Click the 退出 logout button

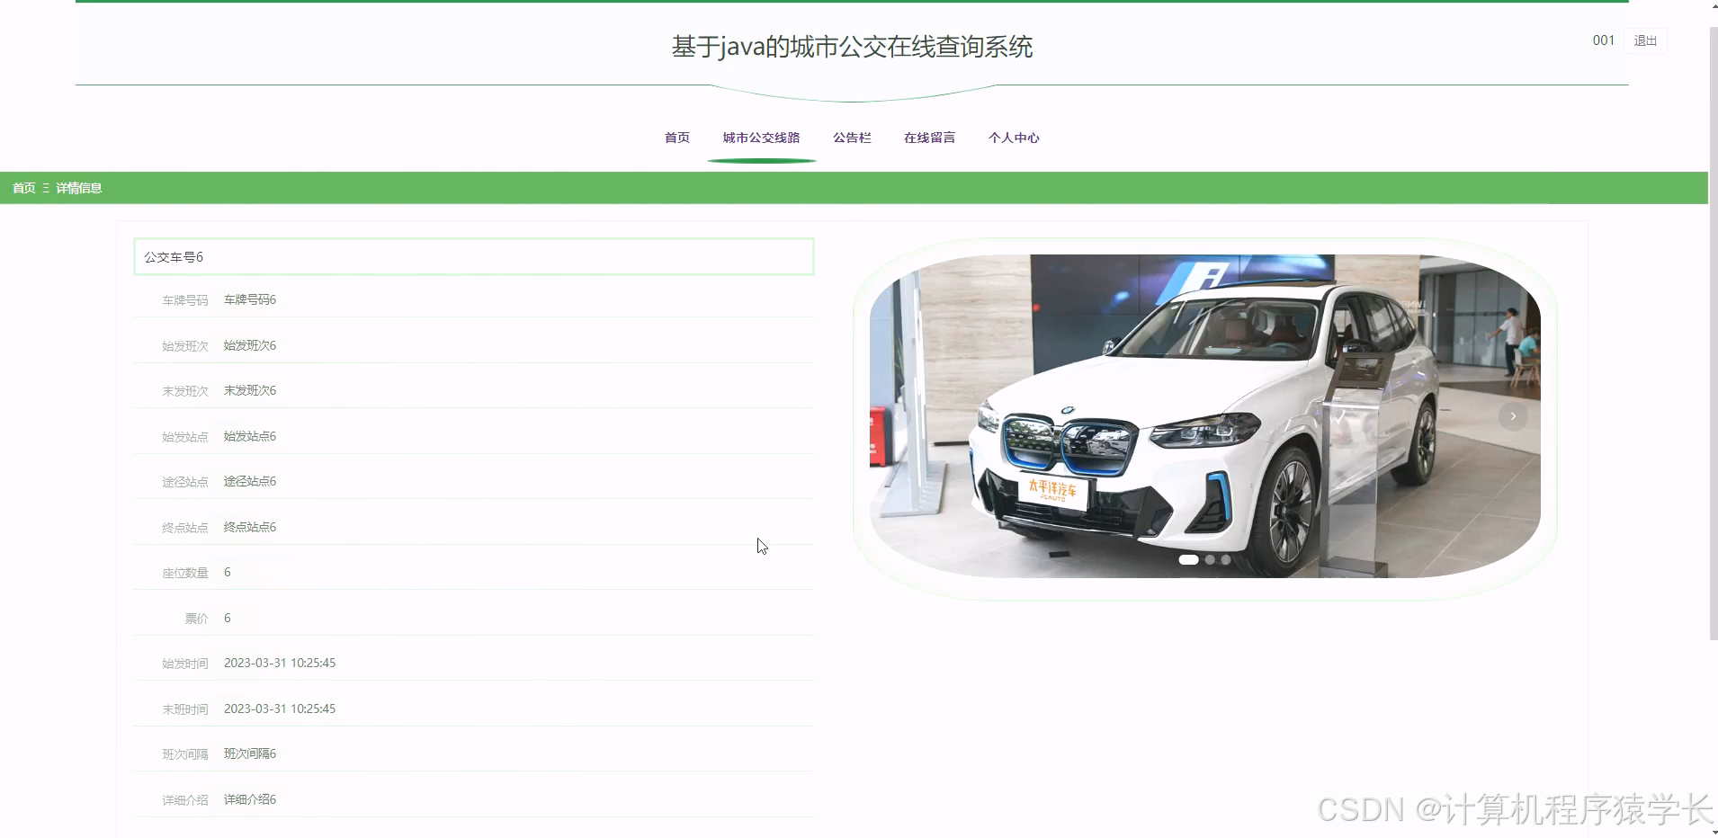(1644, 40)
